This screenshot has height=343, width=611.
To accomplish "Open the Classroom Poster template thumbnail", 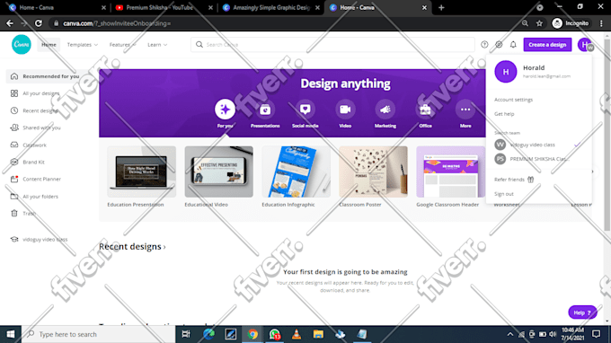I will pos(373,171).
